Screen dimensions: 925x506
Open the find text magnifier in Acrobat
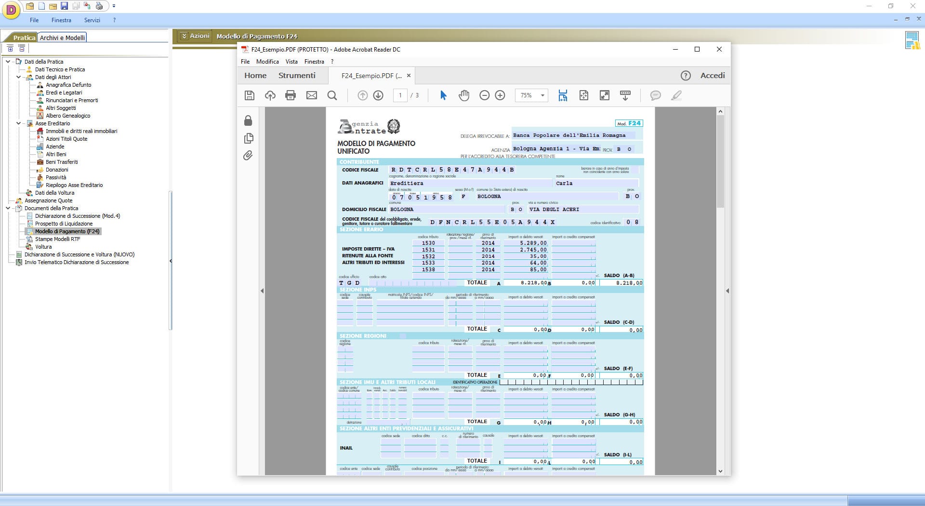[332, 95]
